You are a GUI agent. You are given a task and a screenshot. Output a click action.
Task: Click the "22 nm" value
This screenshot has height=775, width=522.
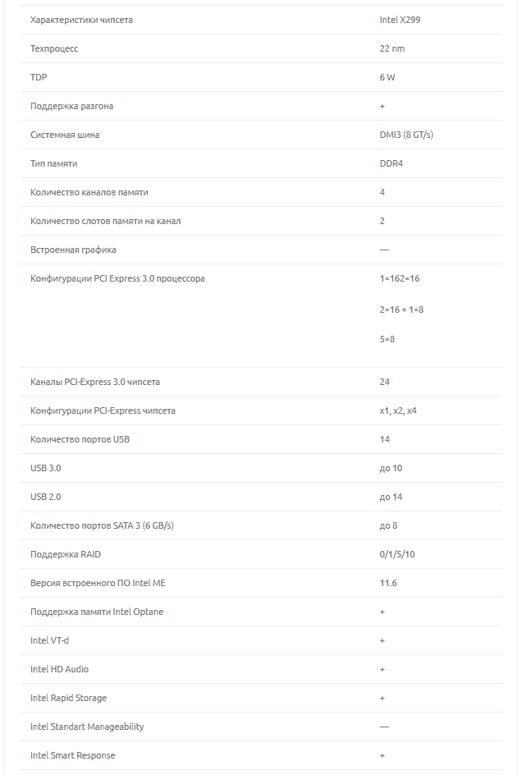(391, 48)
